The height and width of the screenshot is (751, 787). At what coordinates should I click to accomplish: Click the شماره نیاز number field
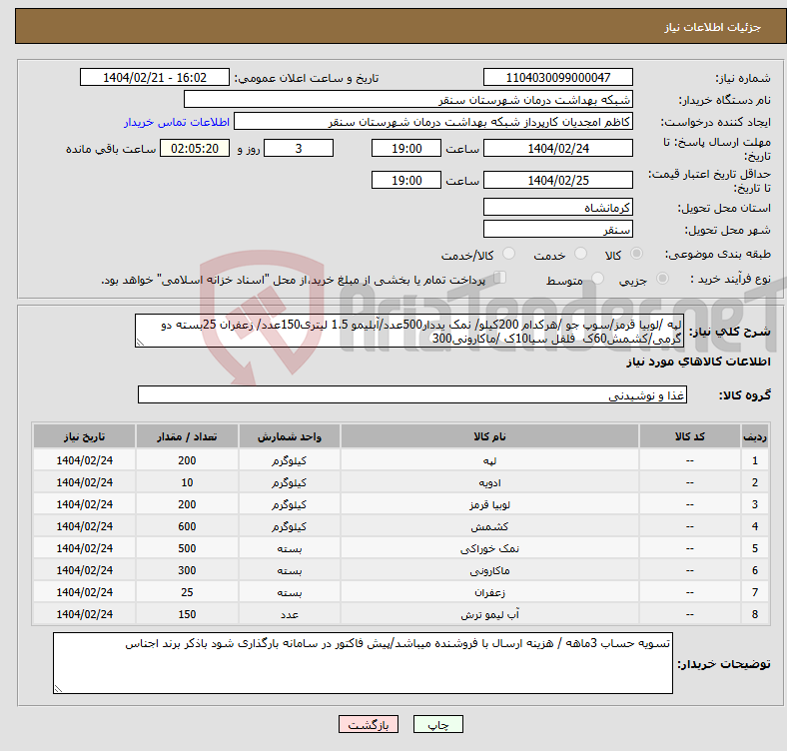557,78
